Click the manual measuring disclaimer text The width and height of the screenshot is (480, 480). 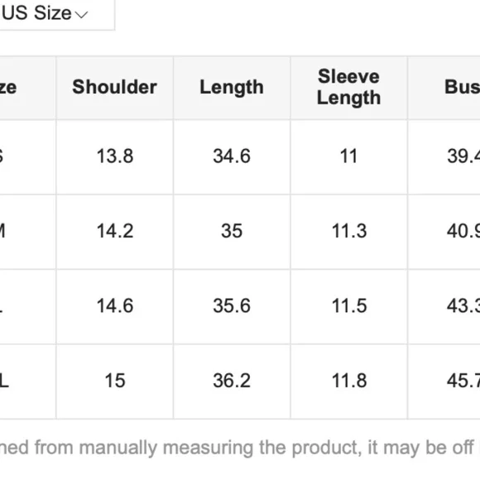click(x=240, y=449)
